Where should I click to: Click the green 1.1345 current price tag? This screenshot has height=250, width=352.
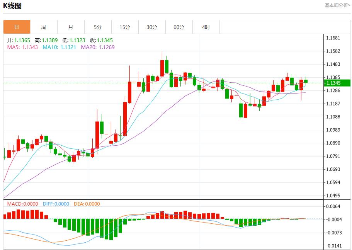(337, 83)
